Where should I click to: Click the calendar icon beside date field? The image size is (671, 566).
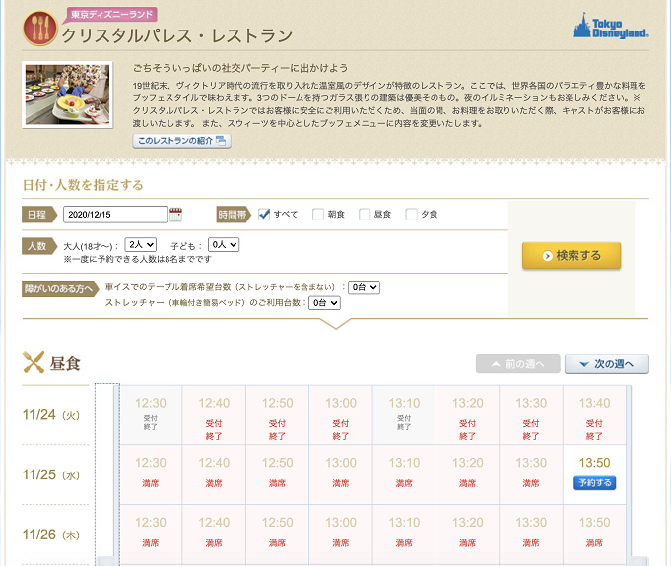pos(176,215)
